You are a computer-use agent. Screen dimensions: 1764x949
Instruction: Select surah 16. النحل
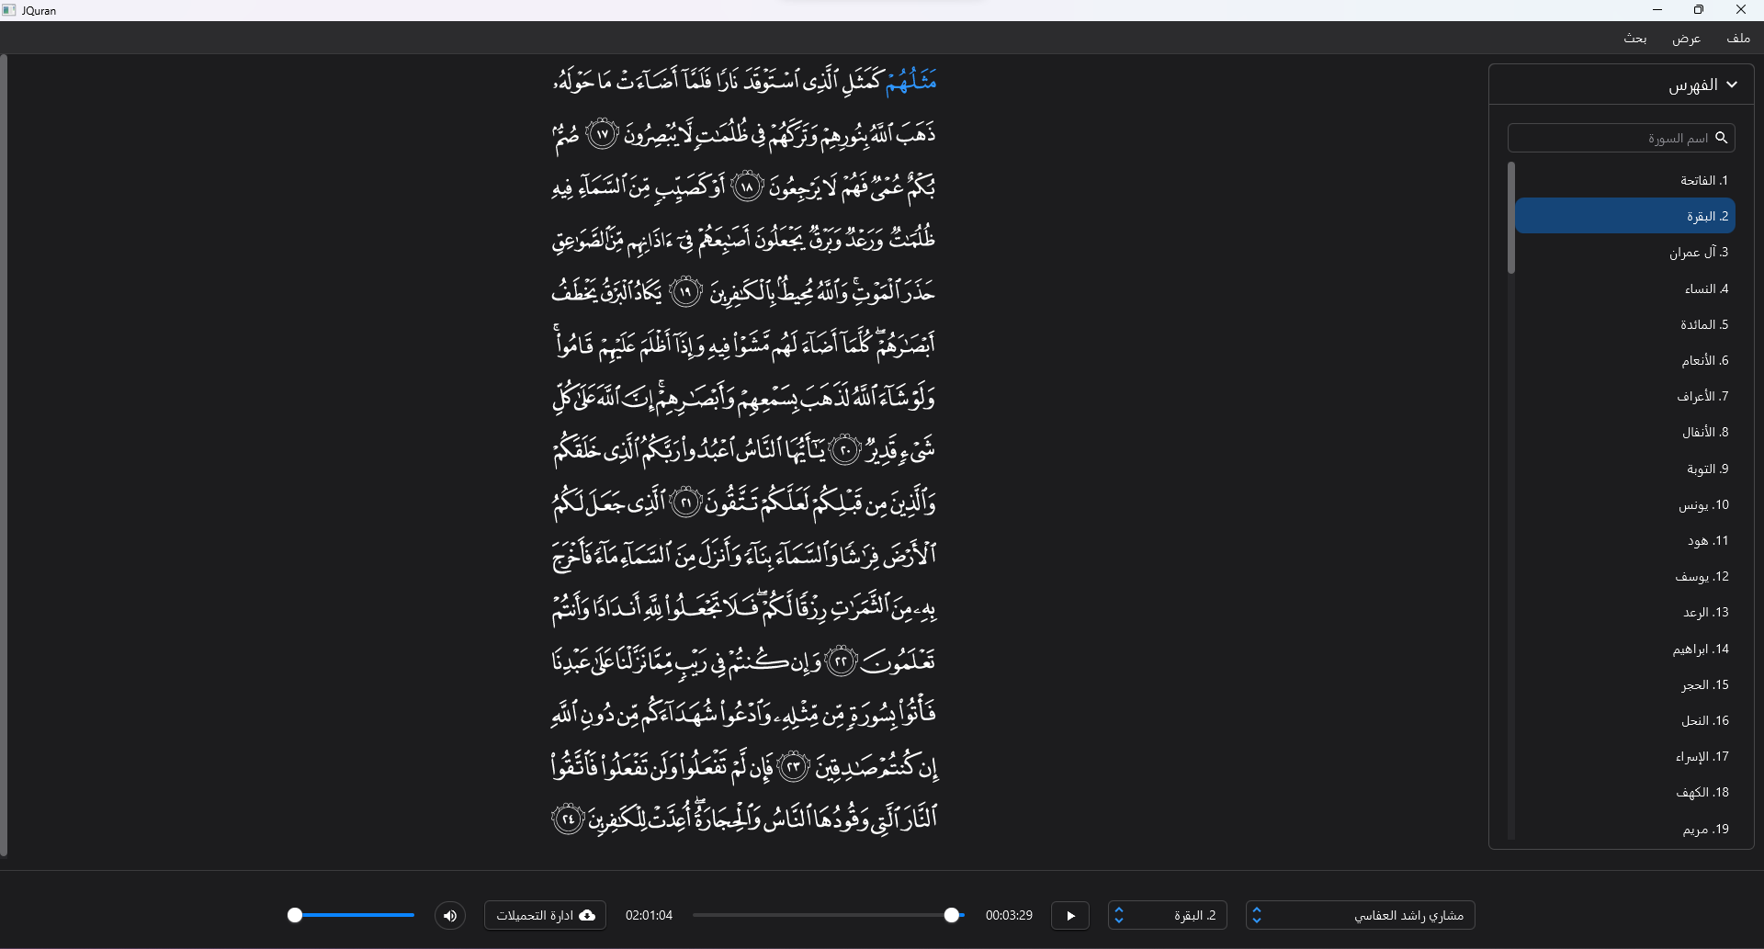pos(1624,720)
